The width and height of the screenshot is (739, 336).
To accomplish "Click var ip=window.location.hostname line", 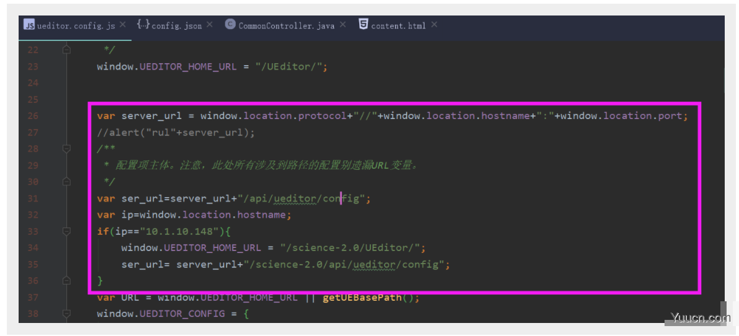I will (x=194, y=215).
